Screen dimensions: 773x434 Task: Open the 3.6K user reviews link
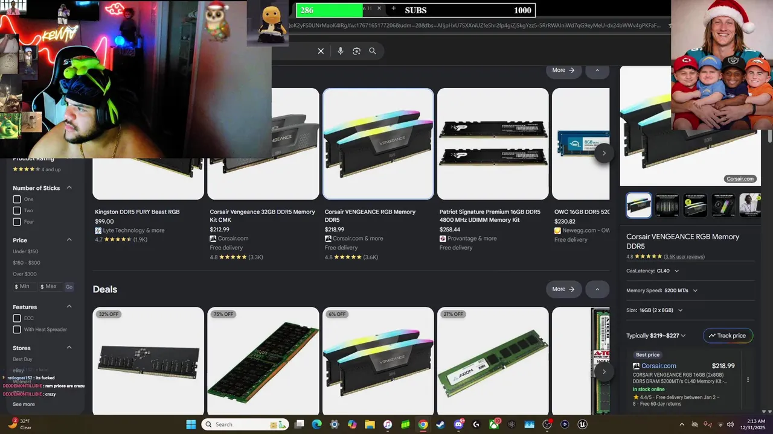(x=684, y=257)
